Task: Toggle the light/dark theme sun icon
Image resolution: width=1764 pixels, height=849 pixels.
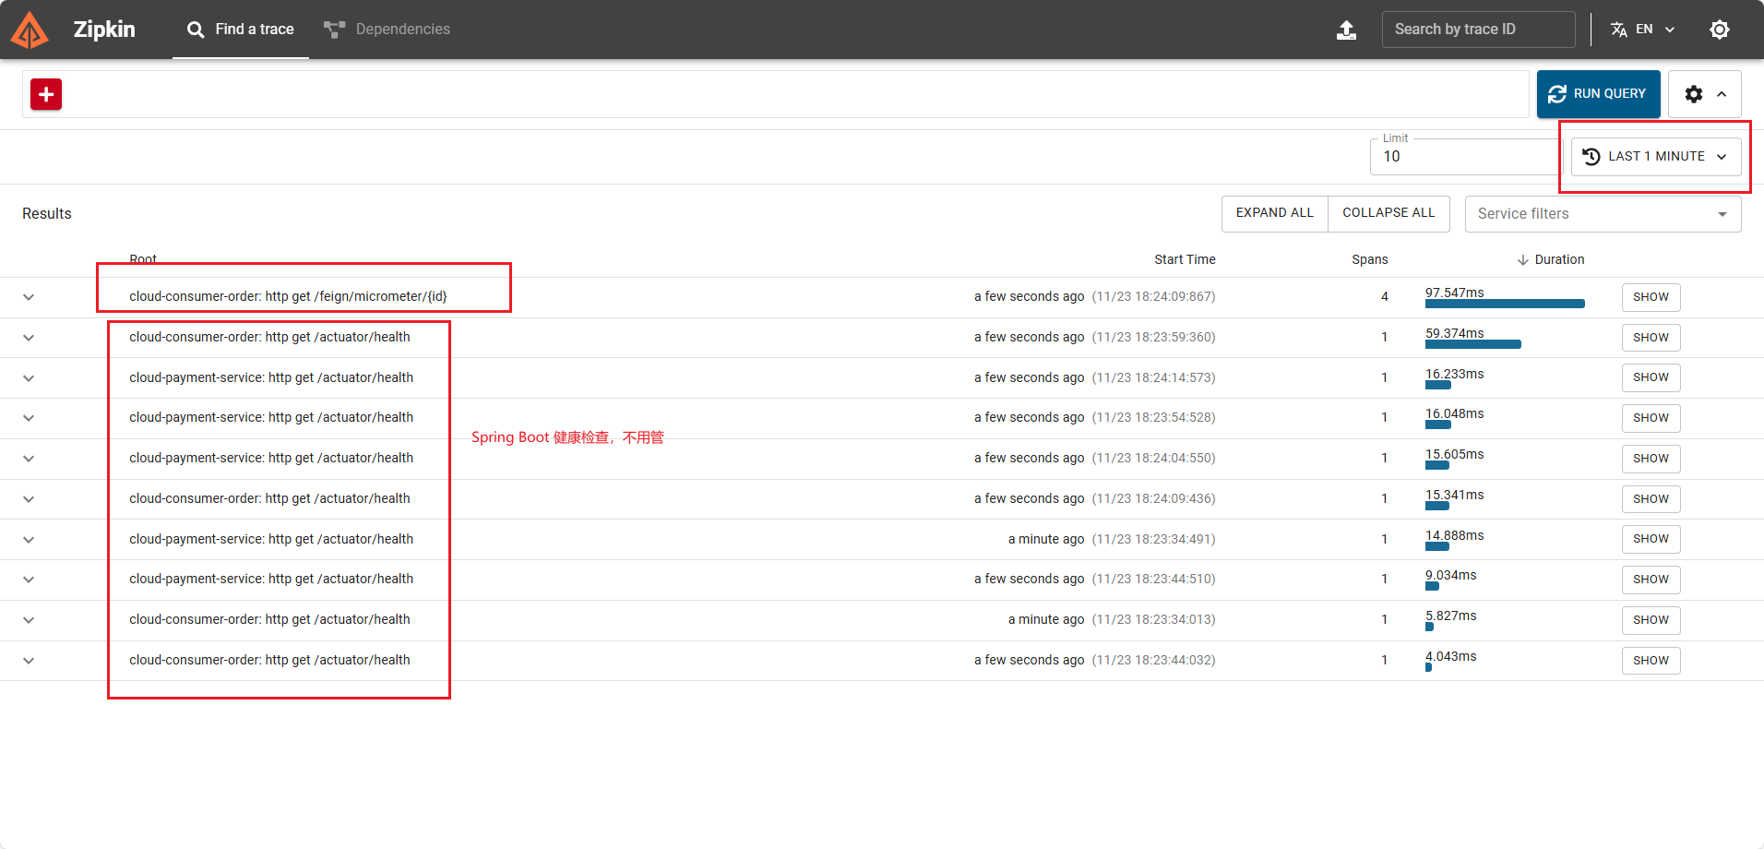Action: pos(1719,30)
